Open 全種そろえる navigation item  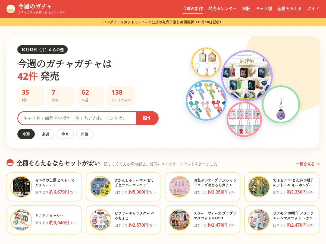[290, 9]
